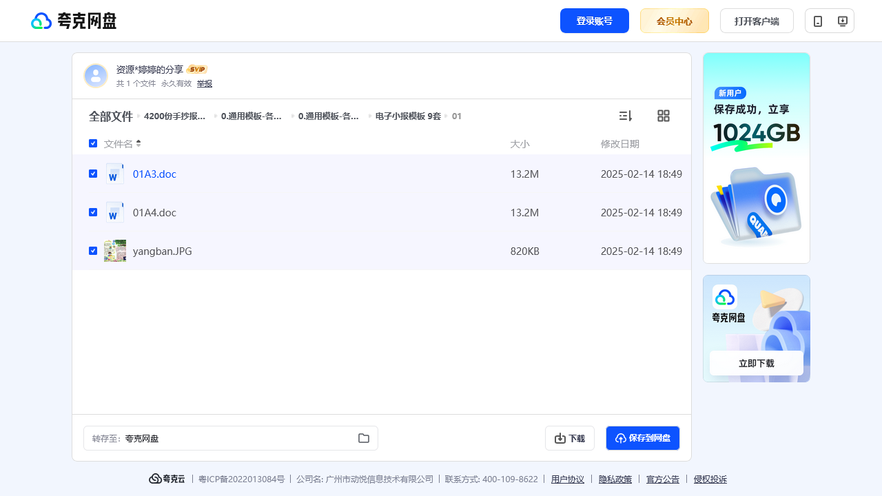
Task: Click the sort arrows beside 文件名
Action: coord(139,143)
